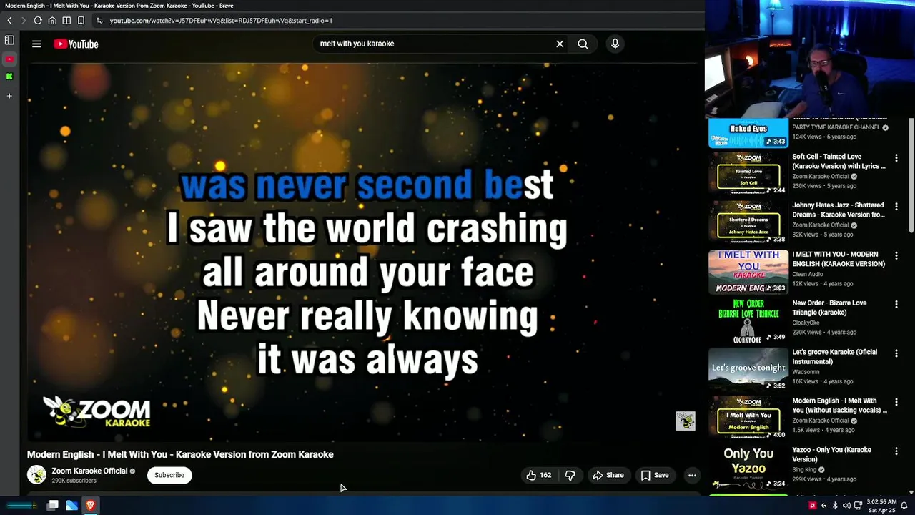The height and width of the screenshot is (515, 915).
Task: Open Zoom Karaoke Official channel name link
Action: [89, 471]
